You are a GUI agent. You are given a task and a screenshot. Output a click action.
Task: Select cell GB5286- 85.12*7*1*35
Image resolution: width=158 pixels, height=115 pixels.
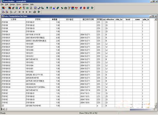38,75
